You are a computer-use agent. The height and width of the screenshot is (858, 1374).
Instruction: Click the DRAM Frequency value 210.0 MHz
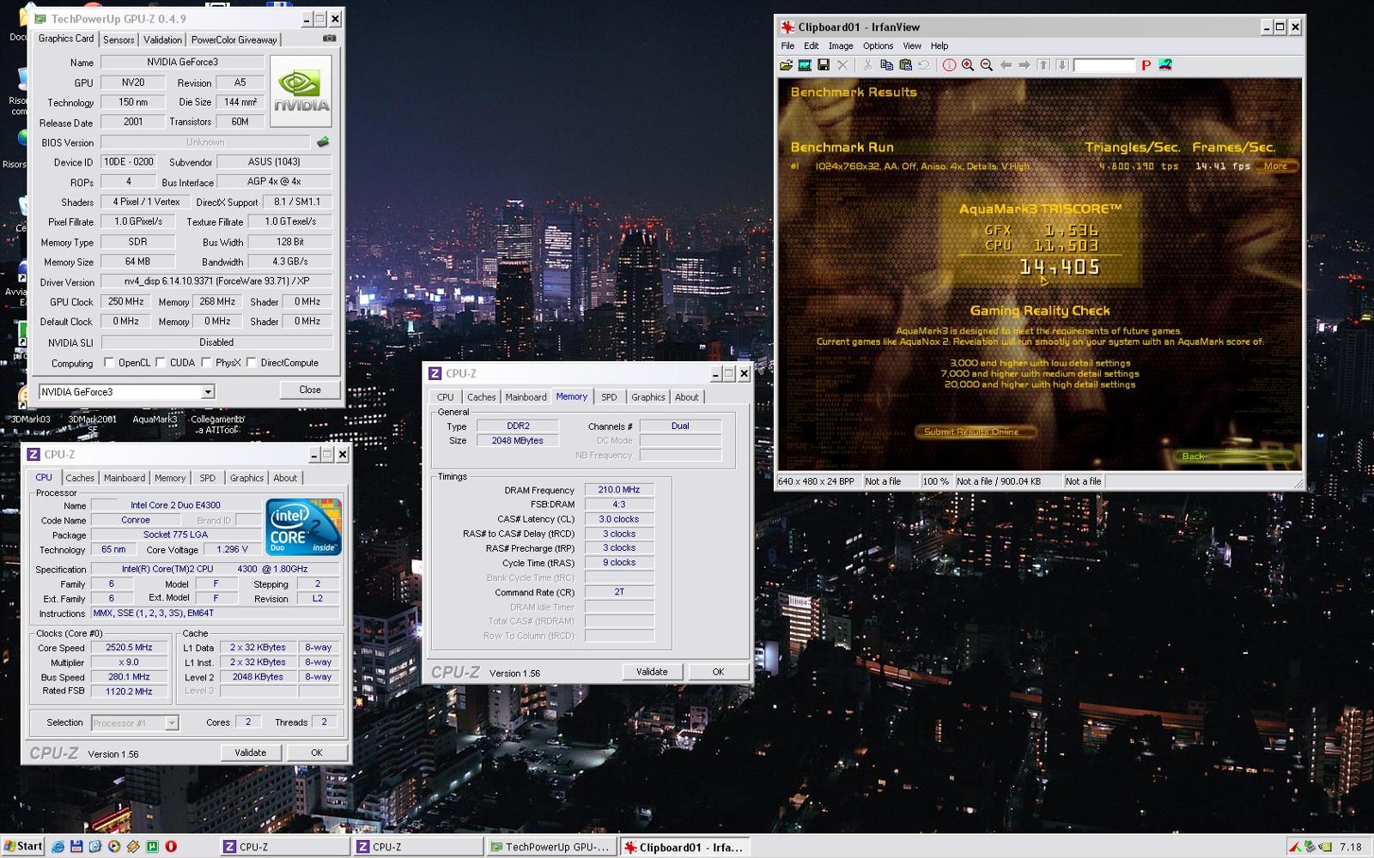619,490
